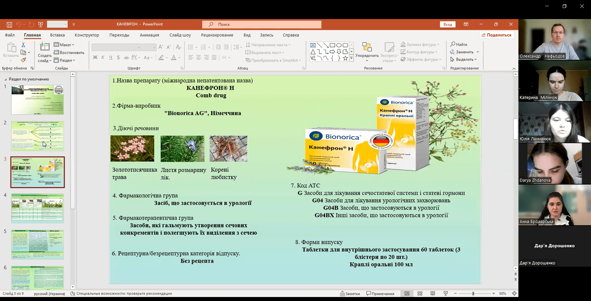The height and width of the screenshot is (301, 591).
Task: Toggle center text alignment
Action: click(199, 57)
